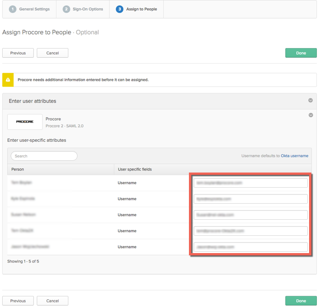Click the fifth row's Username input

click(250, 247)
